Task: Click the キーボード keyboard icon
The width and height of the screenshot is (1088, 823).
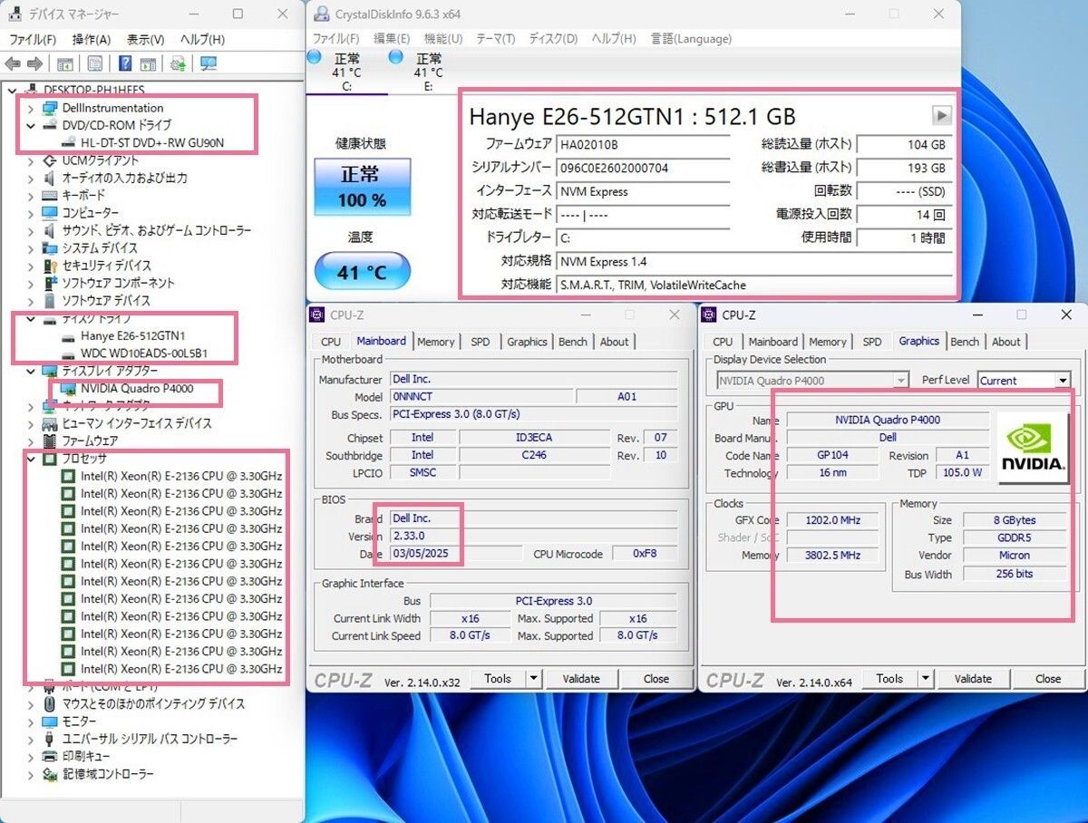Action: pyautogui.click(x=51, y=195)
